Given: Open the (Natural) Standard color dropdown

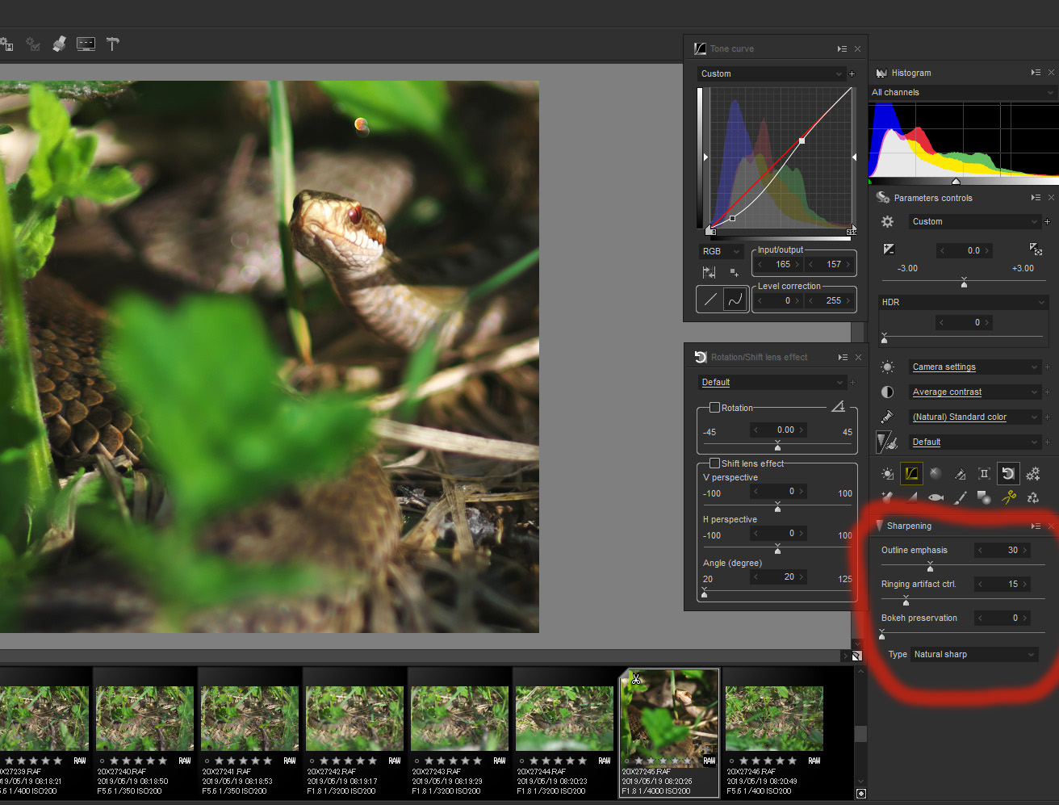Looking at the screenshot, I should pos(975,417).
